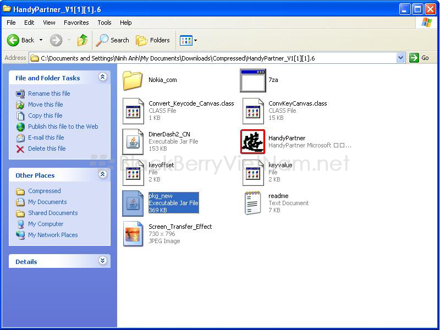Click the Publish to Web globe icon
This screenshot has height=330, width=440.
tap(20, 127)
